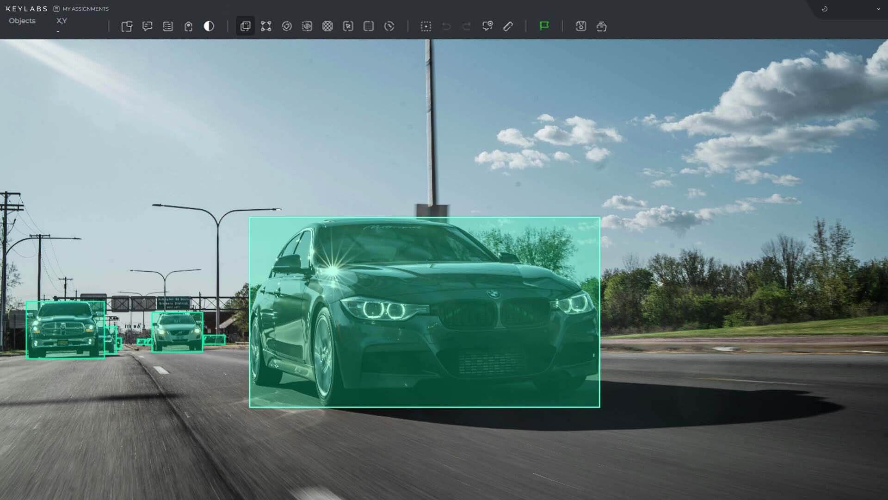This screenshot has width=888, height=500.
Task: Click the undo button
Action: click(445, 26)
